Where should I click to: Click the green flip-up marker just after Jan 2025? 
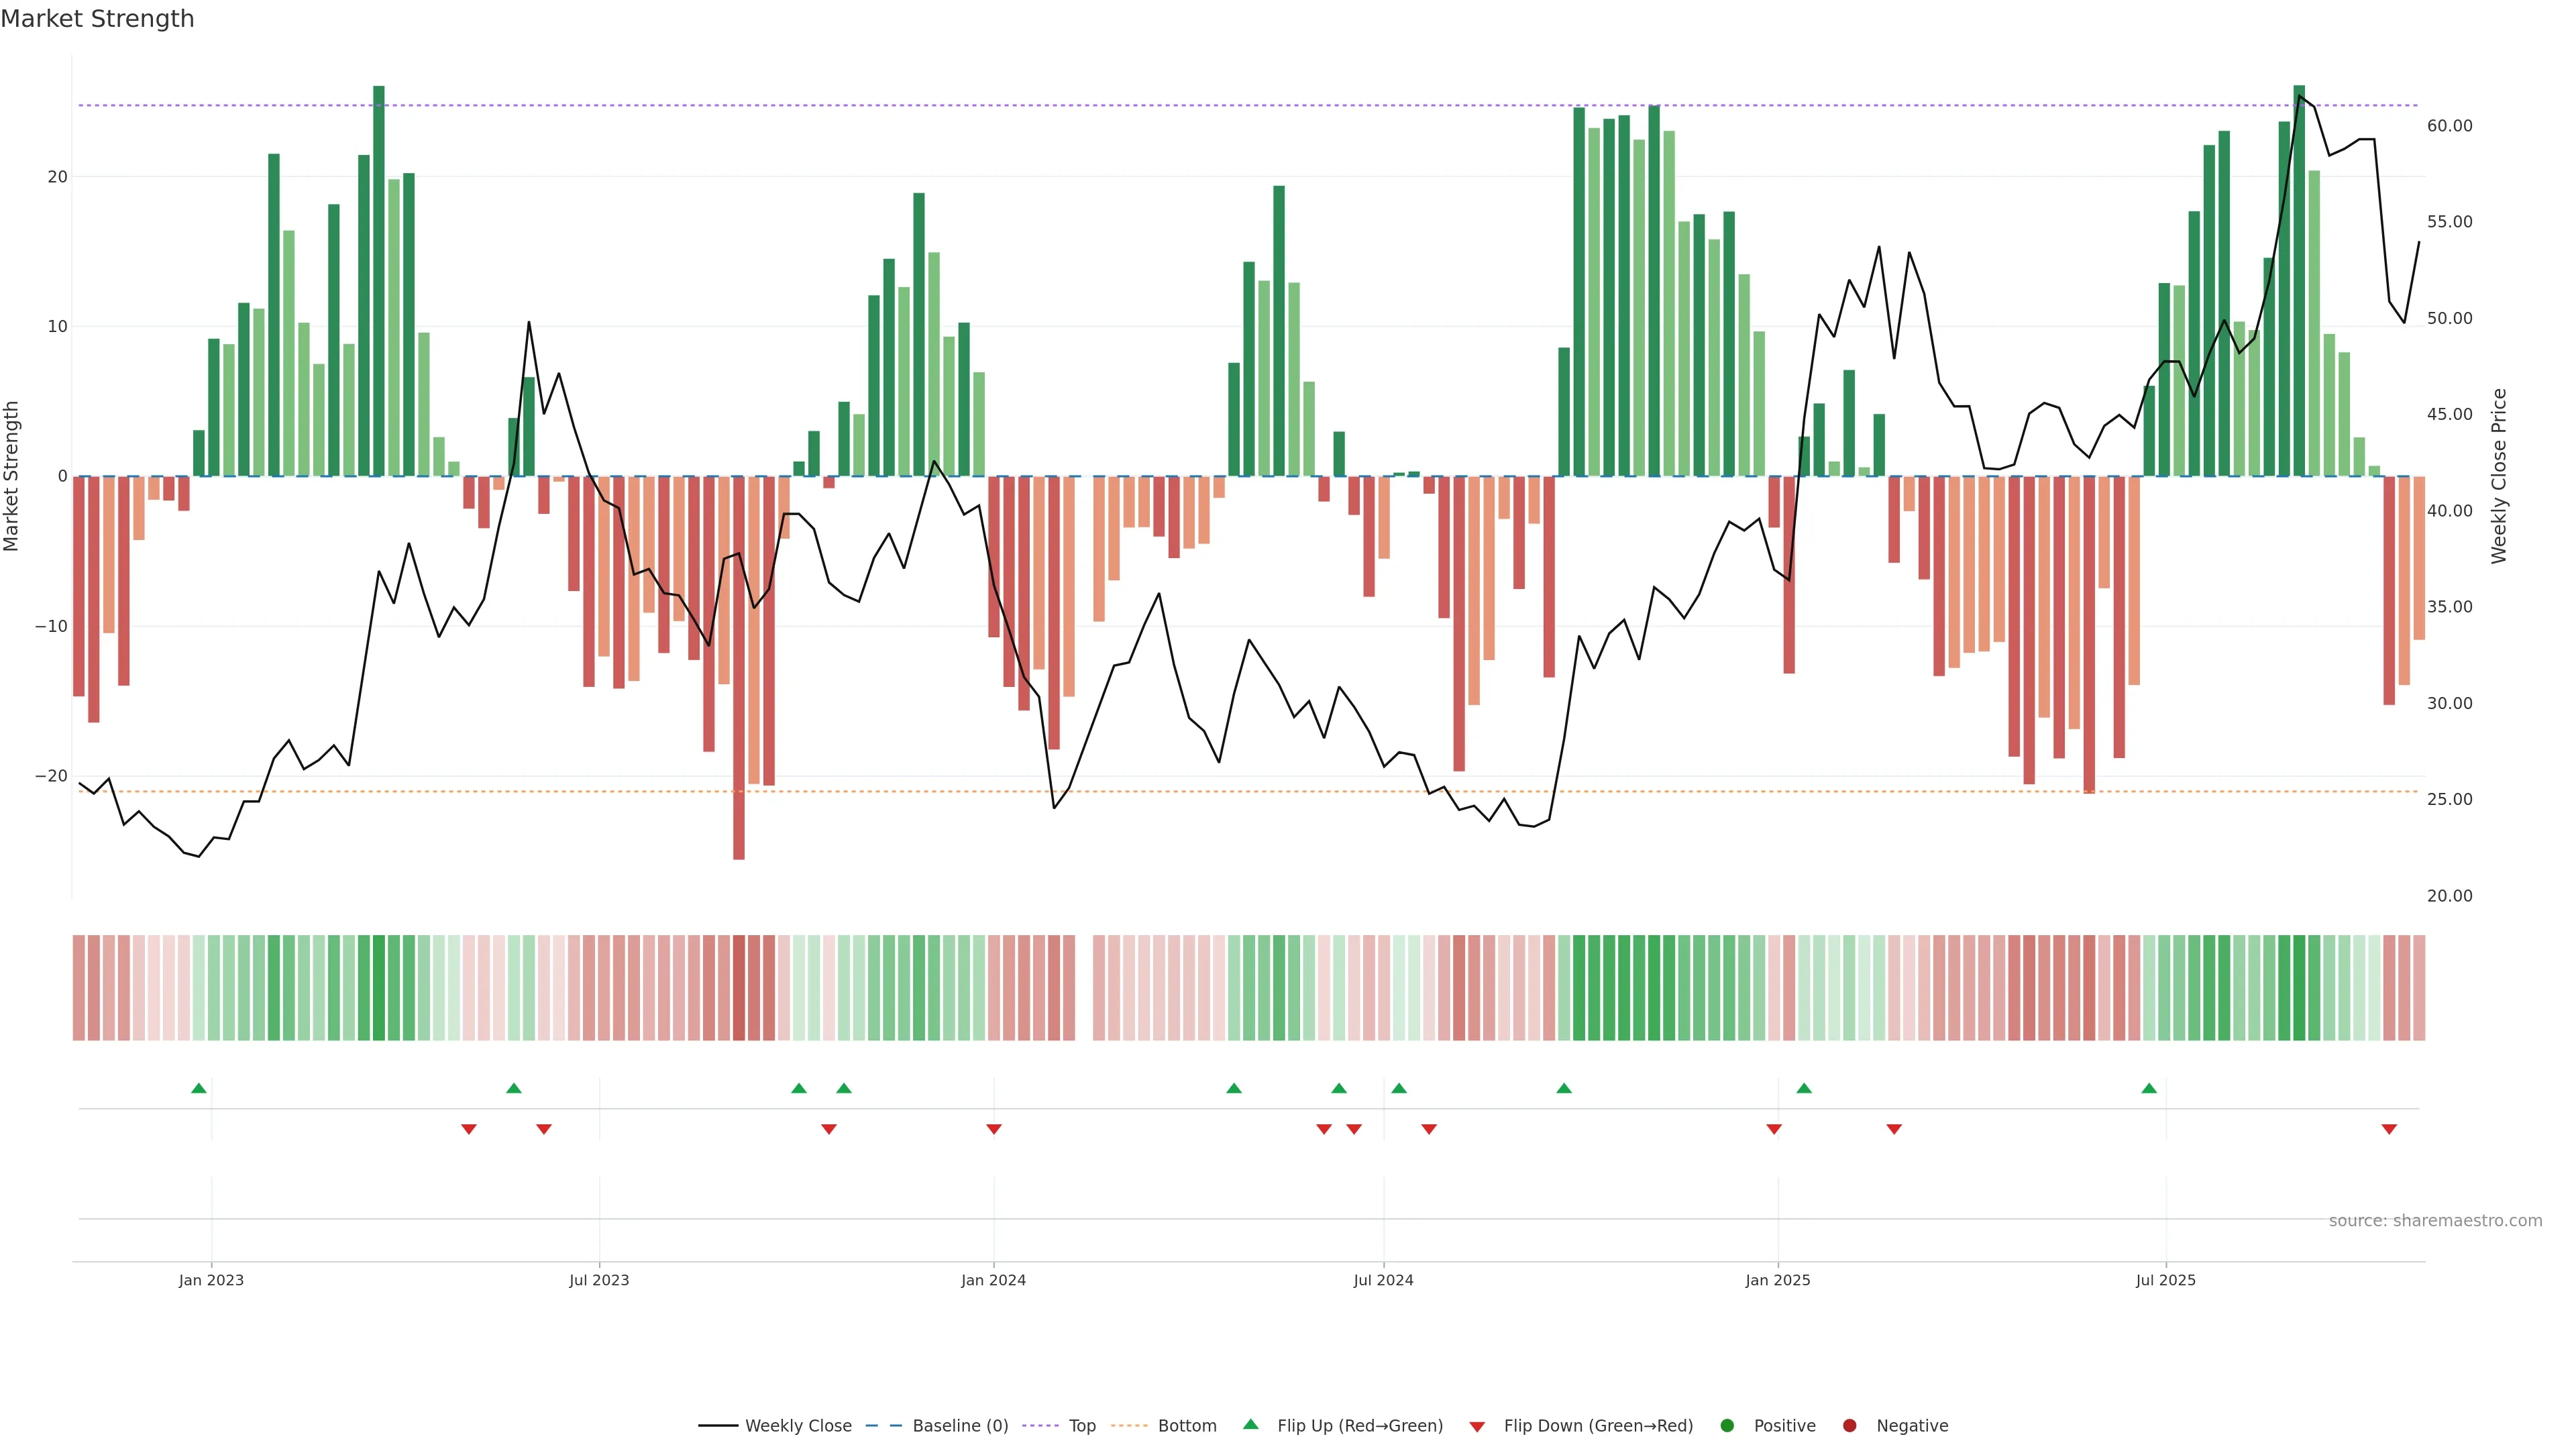[x=1804, y=1088]
